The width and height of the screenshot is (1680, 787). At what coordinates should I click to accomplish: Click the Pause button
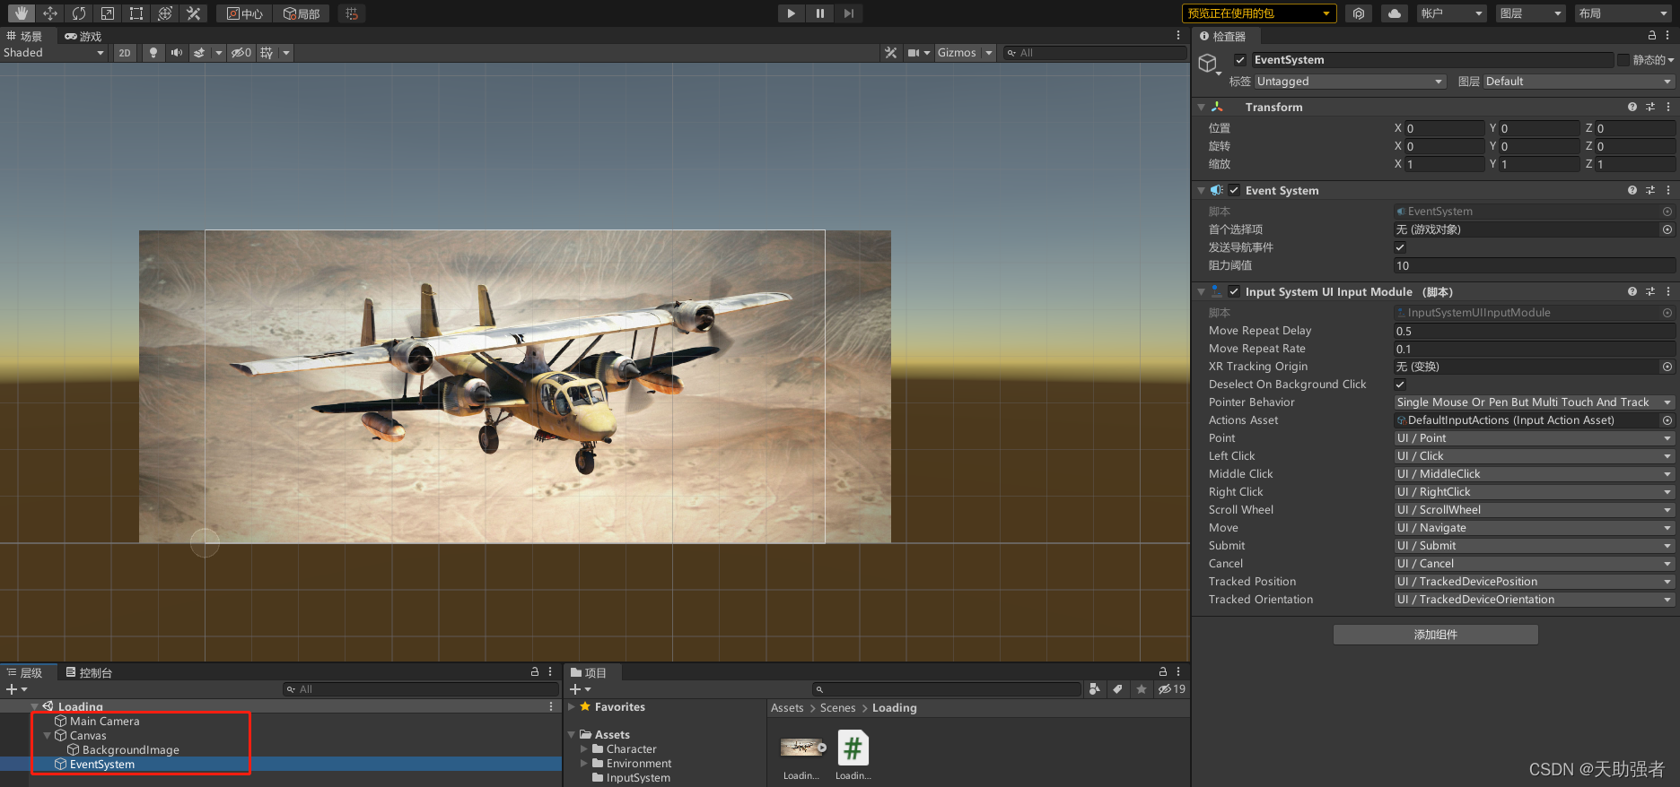tap(819, 13)
